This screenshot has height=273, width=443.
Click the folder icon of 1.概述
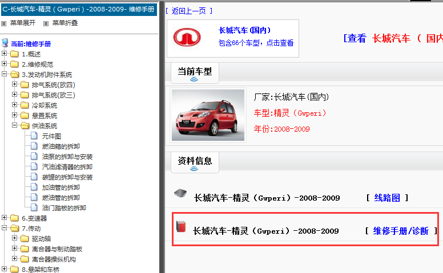coord(14,54)
